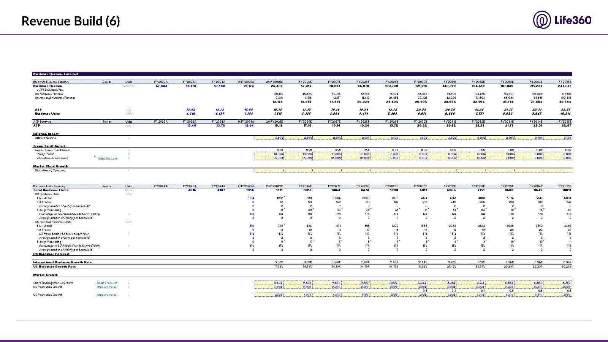Screen dimensions: 608x342
Task: Click the Smart Tracking Market Growth label
Action: (53, 283)
